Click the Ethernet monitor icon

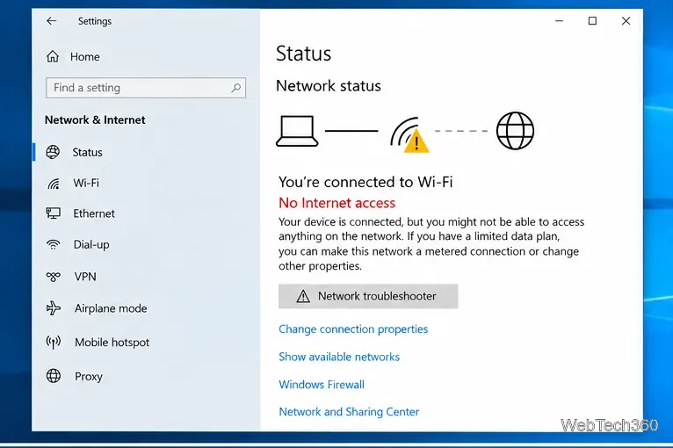coord(54,213)
